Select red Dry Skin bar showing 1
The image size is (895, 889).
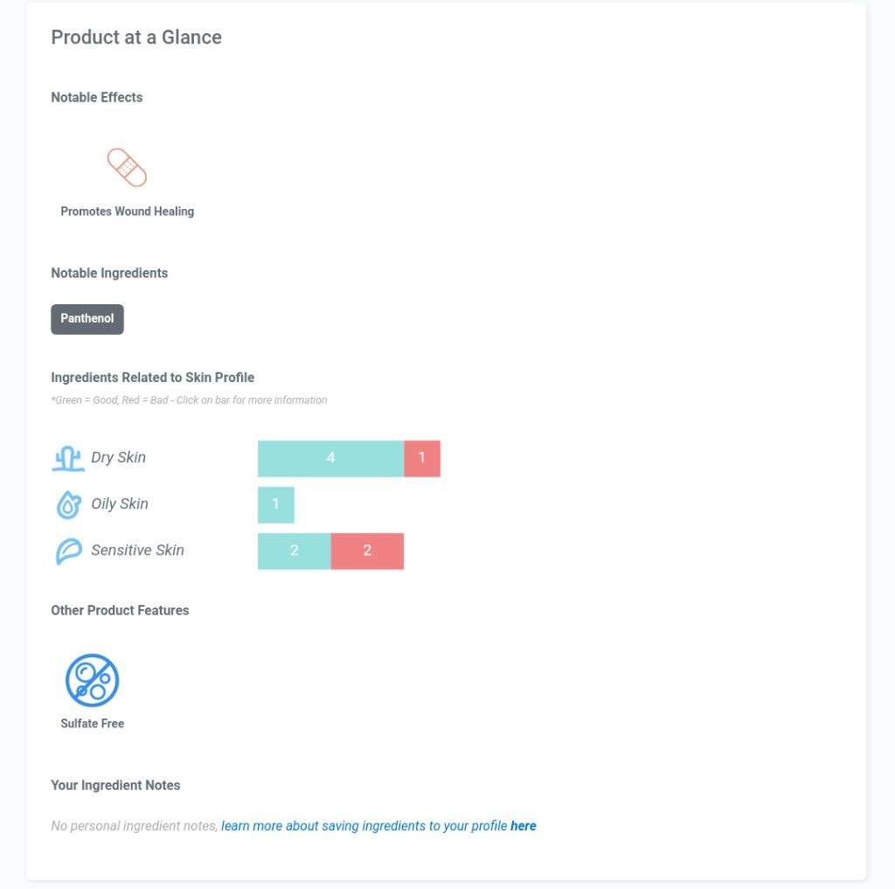(422, 459)
